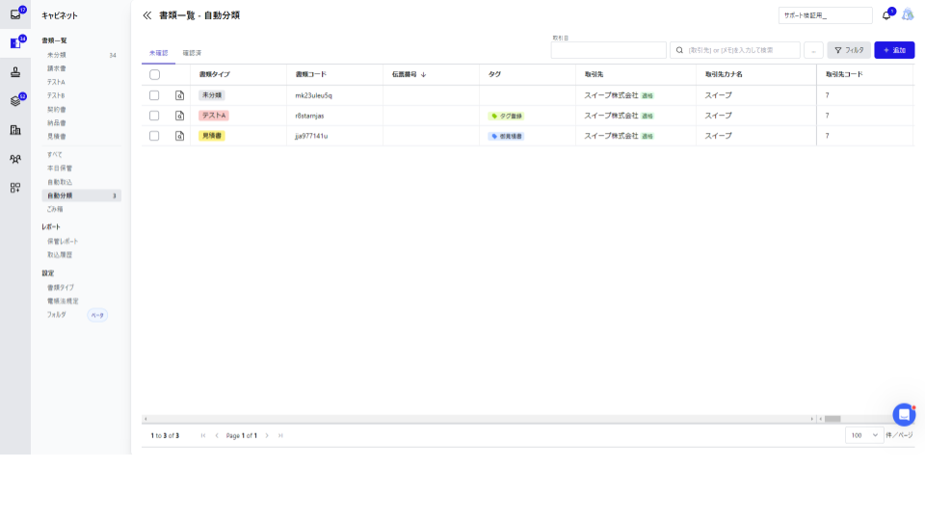Click the add apps grid icon
Image resolution: width=925 pixels, height=520 pixels.
point(15,188)
